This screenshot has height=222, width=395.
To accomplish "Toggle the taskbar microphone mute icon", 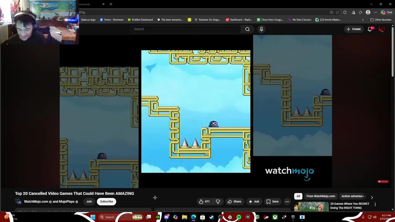I will 363,217.
